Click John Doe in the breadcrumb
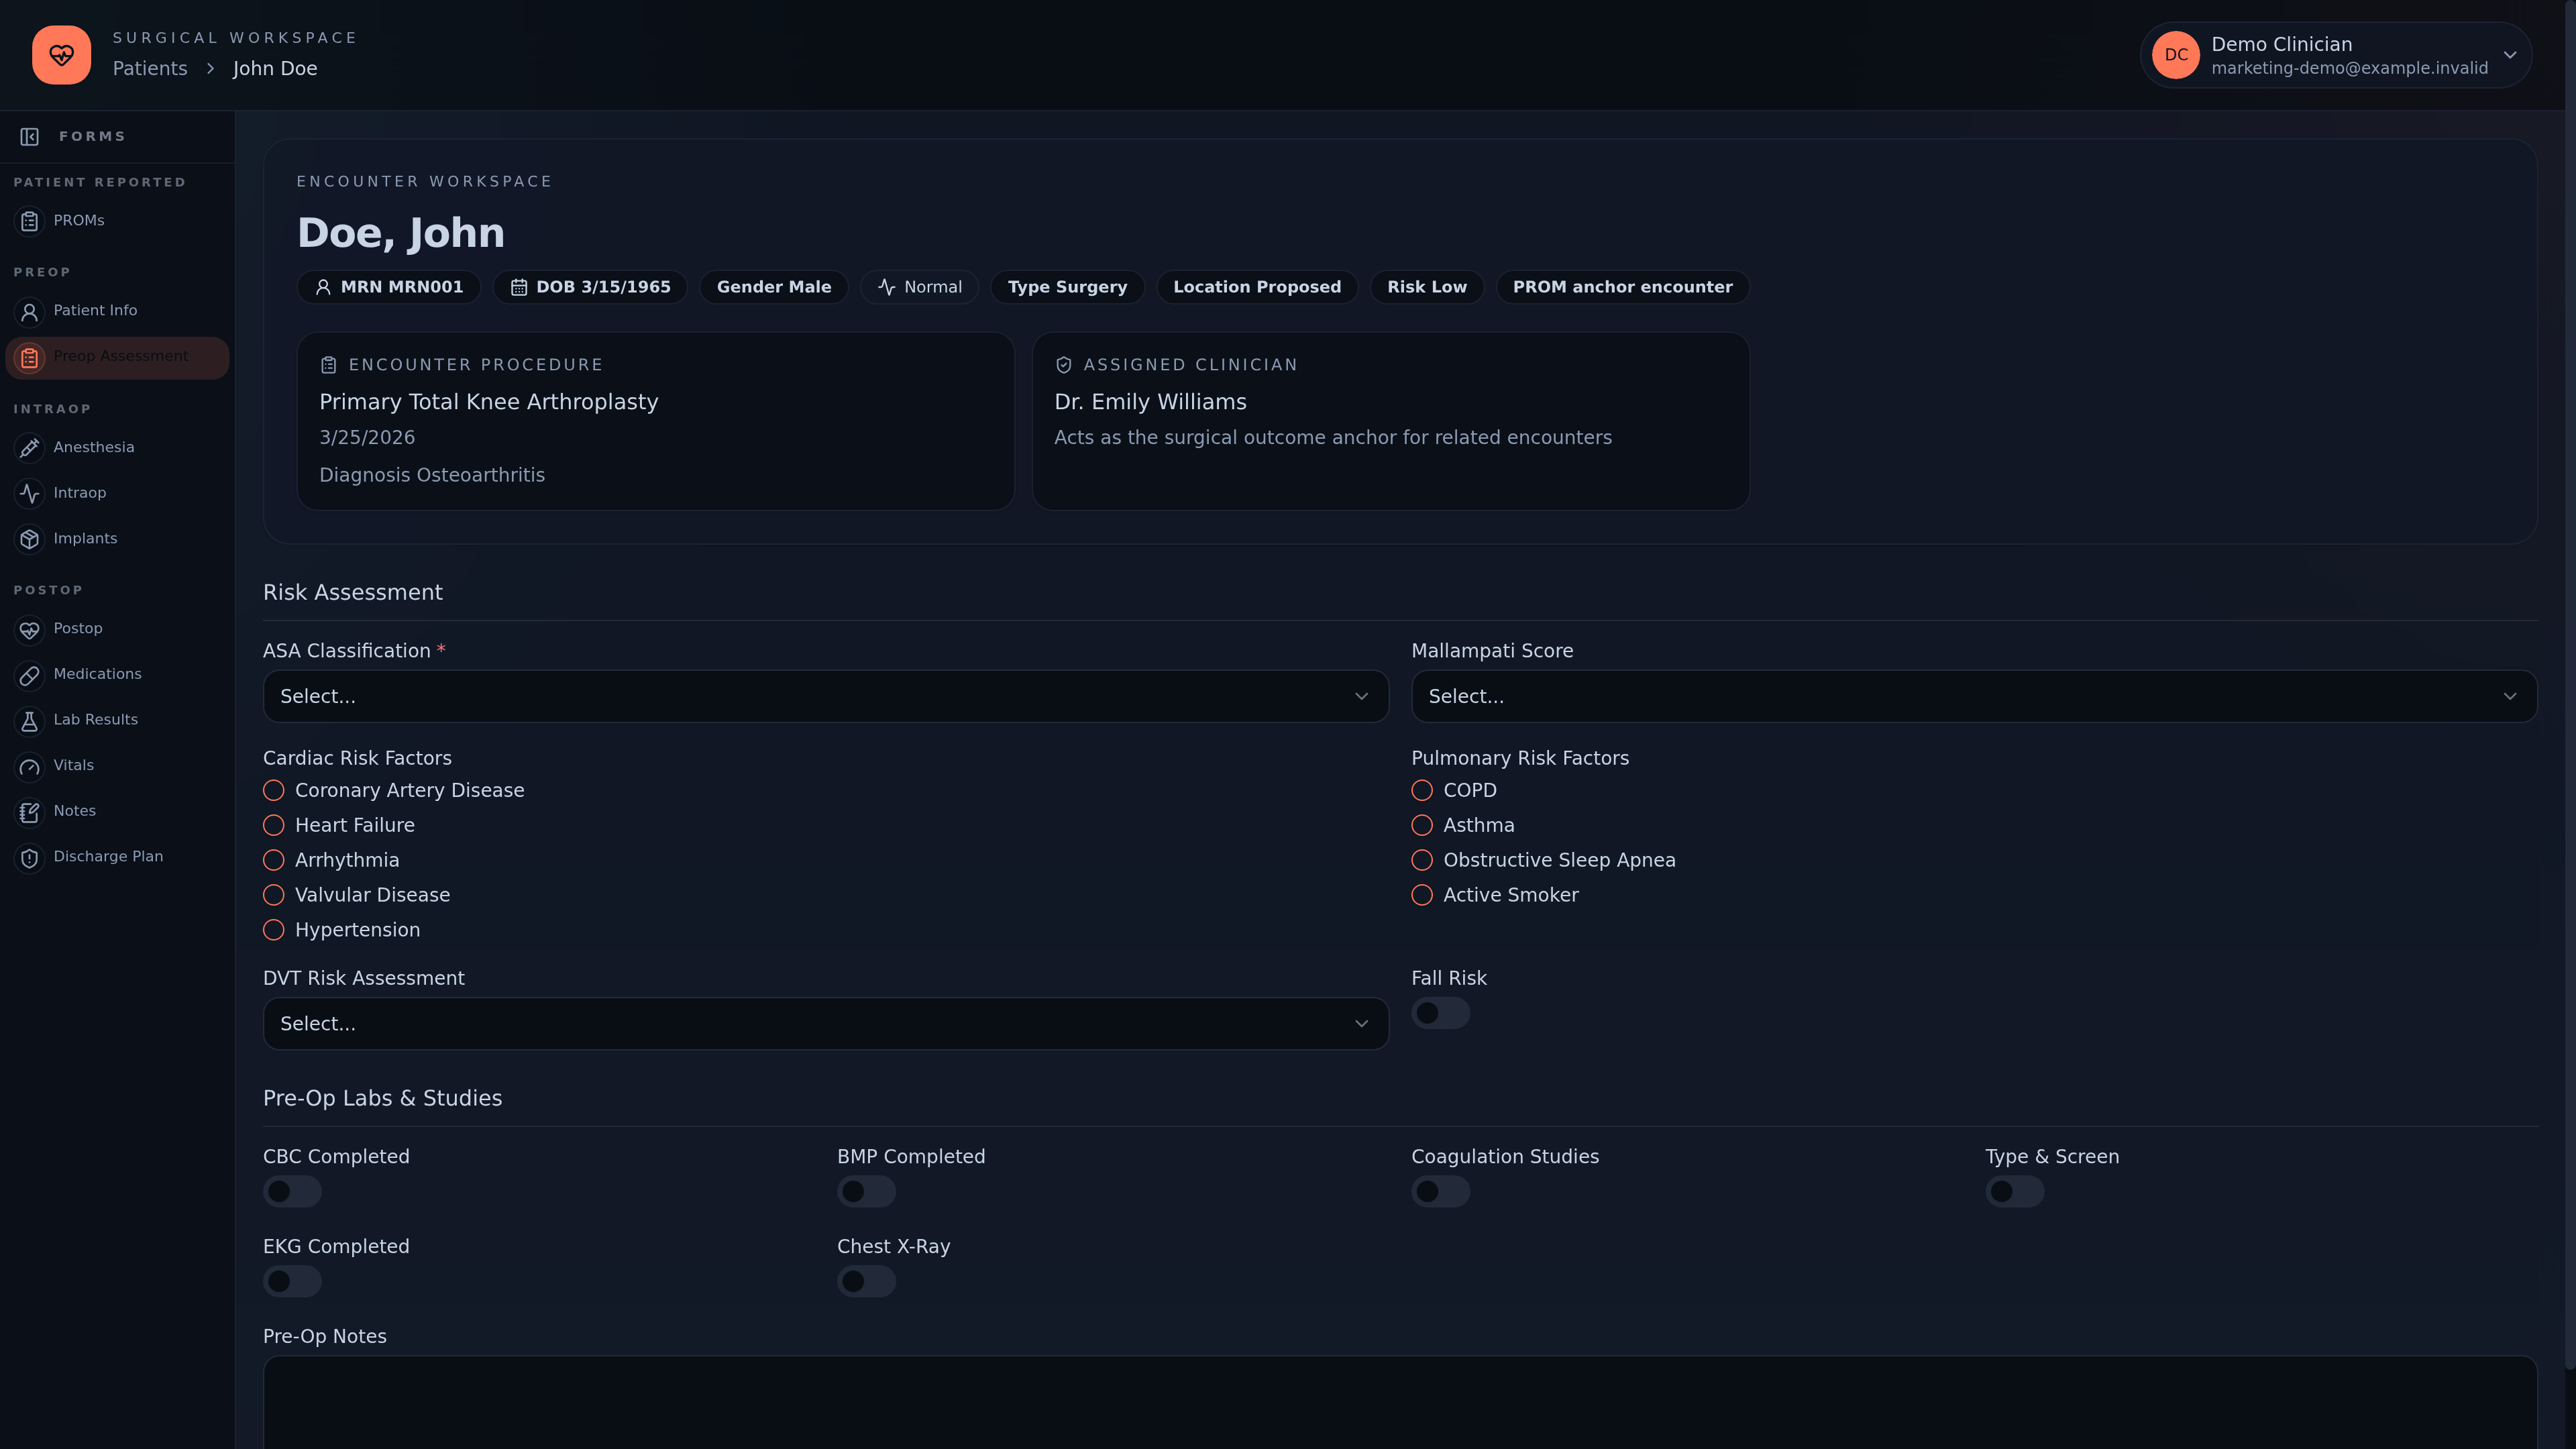This screenshot has width=2576, height=1449. click(x=275, y=68)
